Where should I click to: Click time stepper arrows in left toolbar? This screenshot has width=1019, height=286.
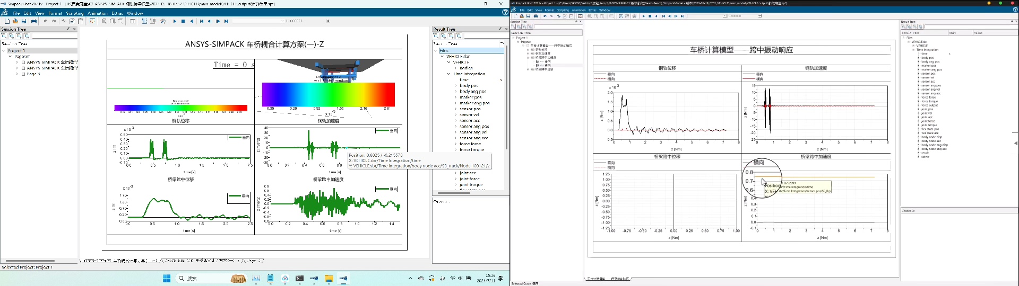pyautogui.click(x=328, y=21)
